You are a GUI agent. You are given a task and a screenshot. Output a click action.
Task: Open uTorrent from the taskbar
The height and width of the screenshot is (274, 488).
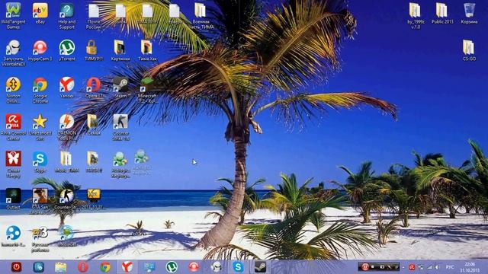point(172,267)
